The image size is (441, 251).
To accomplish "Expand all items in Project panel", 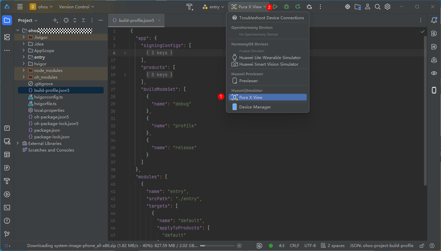I will coord(75,20).
